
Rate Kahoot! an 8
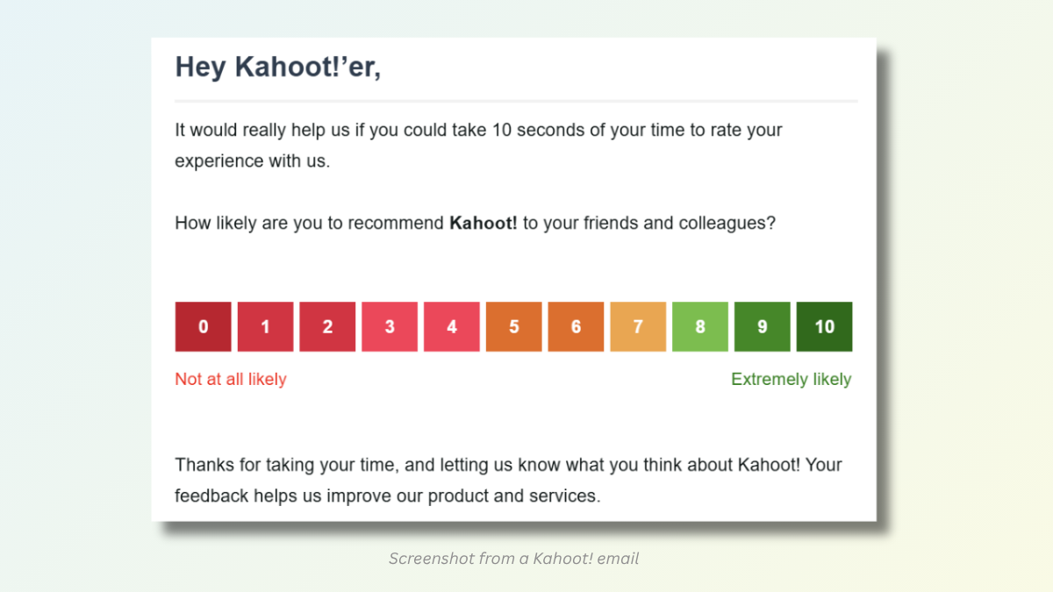coord(700,327)
